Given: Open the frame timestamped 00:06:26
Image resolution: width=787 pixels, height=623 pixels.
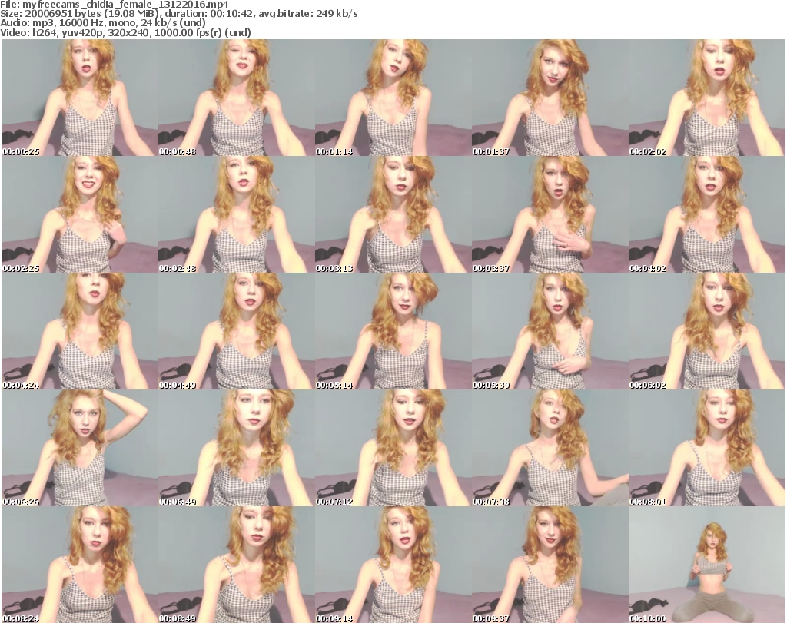Looking at the screenshot, I should pyautogui.click(x=79, y=448).
